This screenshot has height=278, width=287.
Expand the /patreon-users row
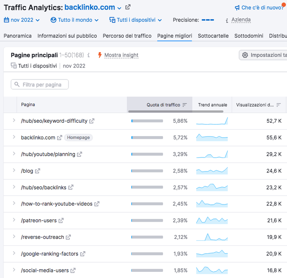(x=14, y=220)
